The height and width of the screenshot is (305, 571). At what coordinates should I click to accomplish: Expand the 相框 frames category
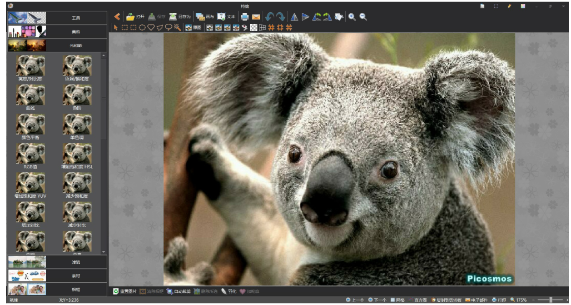click(x=76, y=289)
